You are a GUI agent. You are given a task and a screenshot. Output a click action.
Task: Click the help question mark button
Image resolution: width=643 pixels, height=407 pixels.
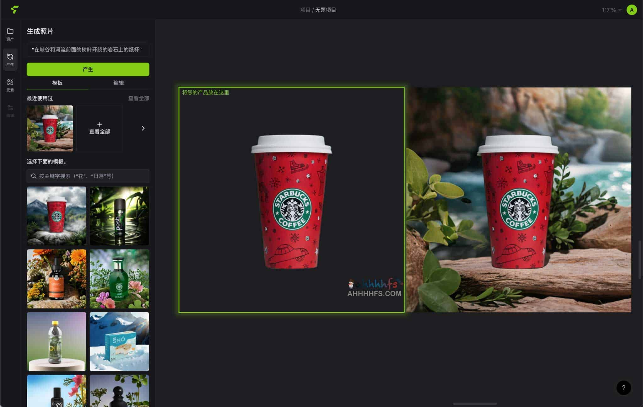click(x=623, y=388)
